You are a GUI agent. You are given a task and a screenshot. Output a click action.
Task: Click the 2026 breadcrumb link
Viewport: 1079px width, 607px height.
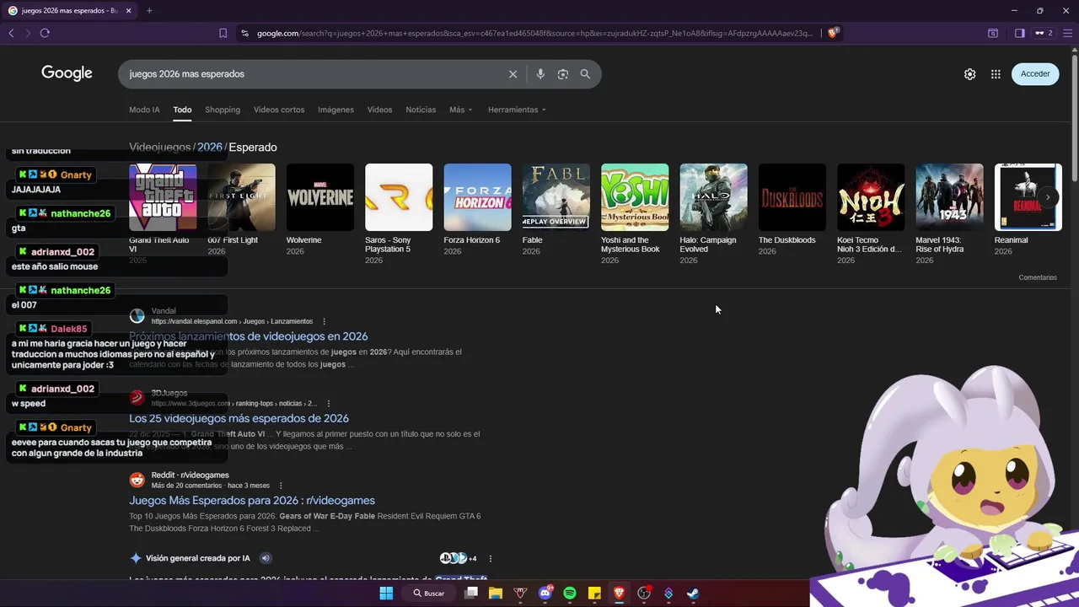pyautogui.click(x=210, y=147)
